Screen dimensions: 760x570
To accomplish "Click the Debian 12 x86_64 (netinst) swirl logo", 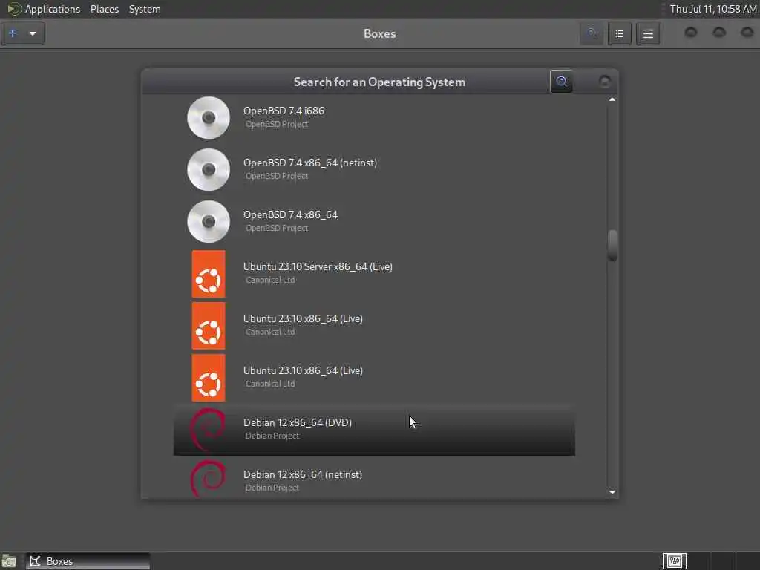I will (208, 479).
